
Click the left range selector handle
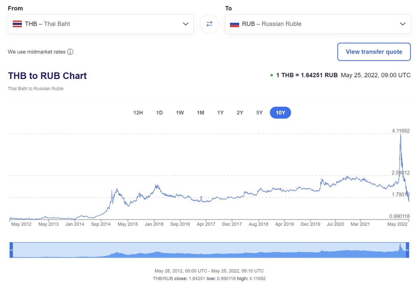coord(11,250)
